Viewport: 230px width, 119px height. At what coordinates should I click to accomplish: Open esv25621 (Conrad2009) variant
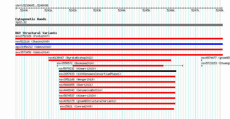[76, 106]
